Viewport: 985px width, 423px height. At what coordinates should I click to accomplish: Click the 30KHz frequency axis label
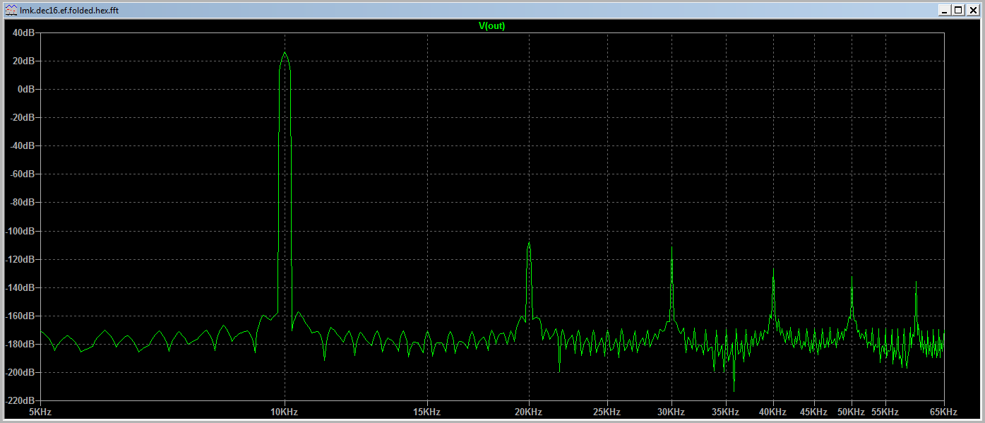pos(671,412)
